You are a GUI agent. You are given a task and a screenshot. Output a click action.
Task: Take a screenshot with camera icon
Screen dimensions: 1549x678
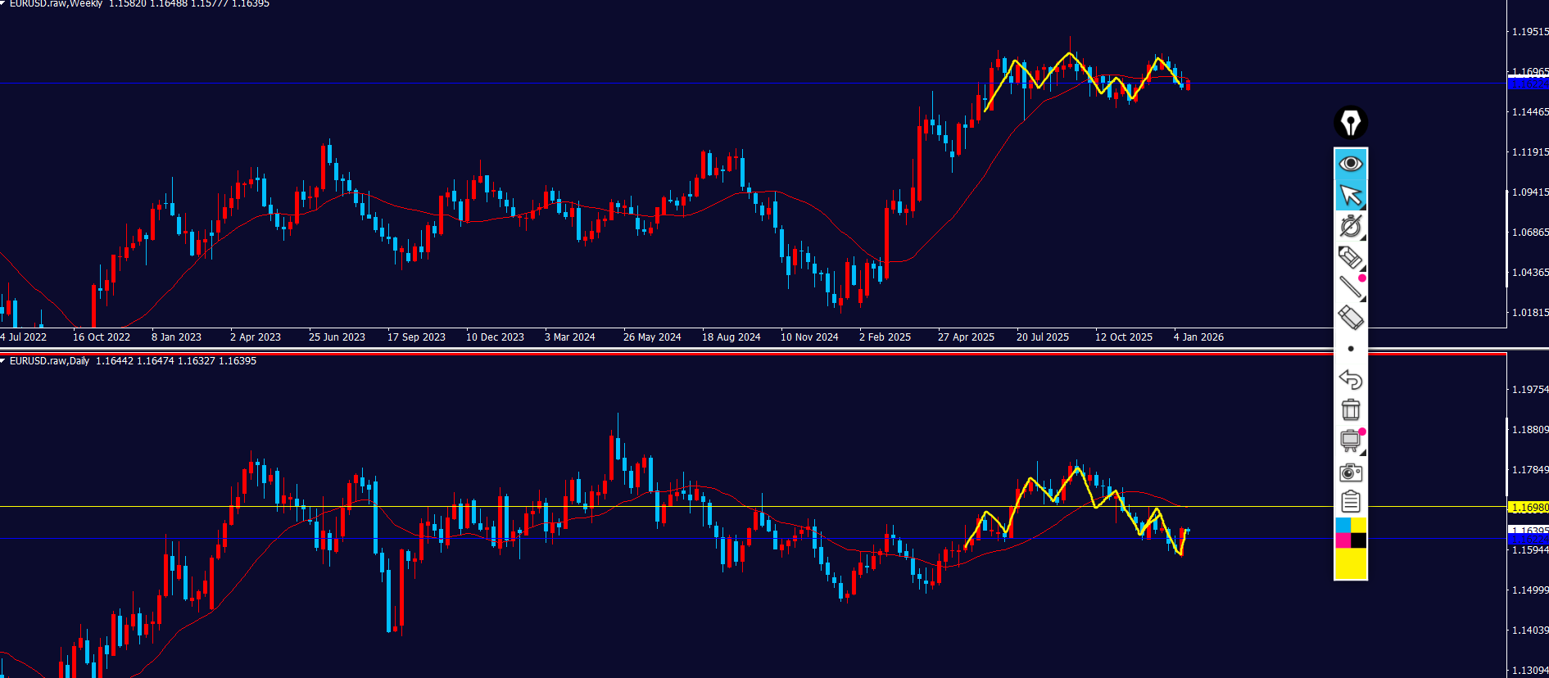pyautogui.click(x=1350, y=472)
